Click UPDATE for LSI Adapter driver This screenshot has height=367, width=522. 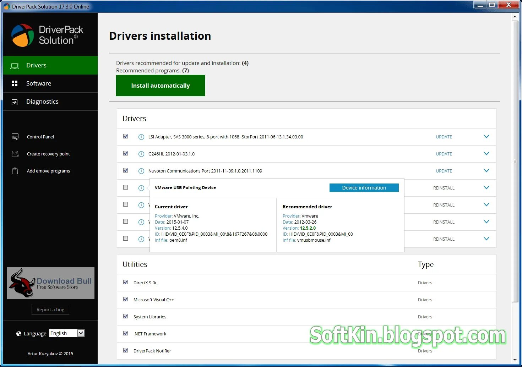pyautogui.click(x=444, y=137)
